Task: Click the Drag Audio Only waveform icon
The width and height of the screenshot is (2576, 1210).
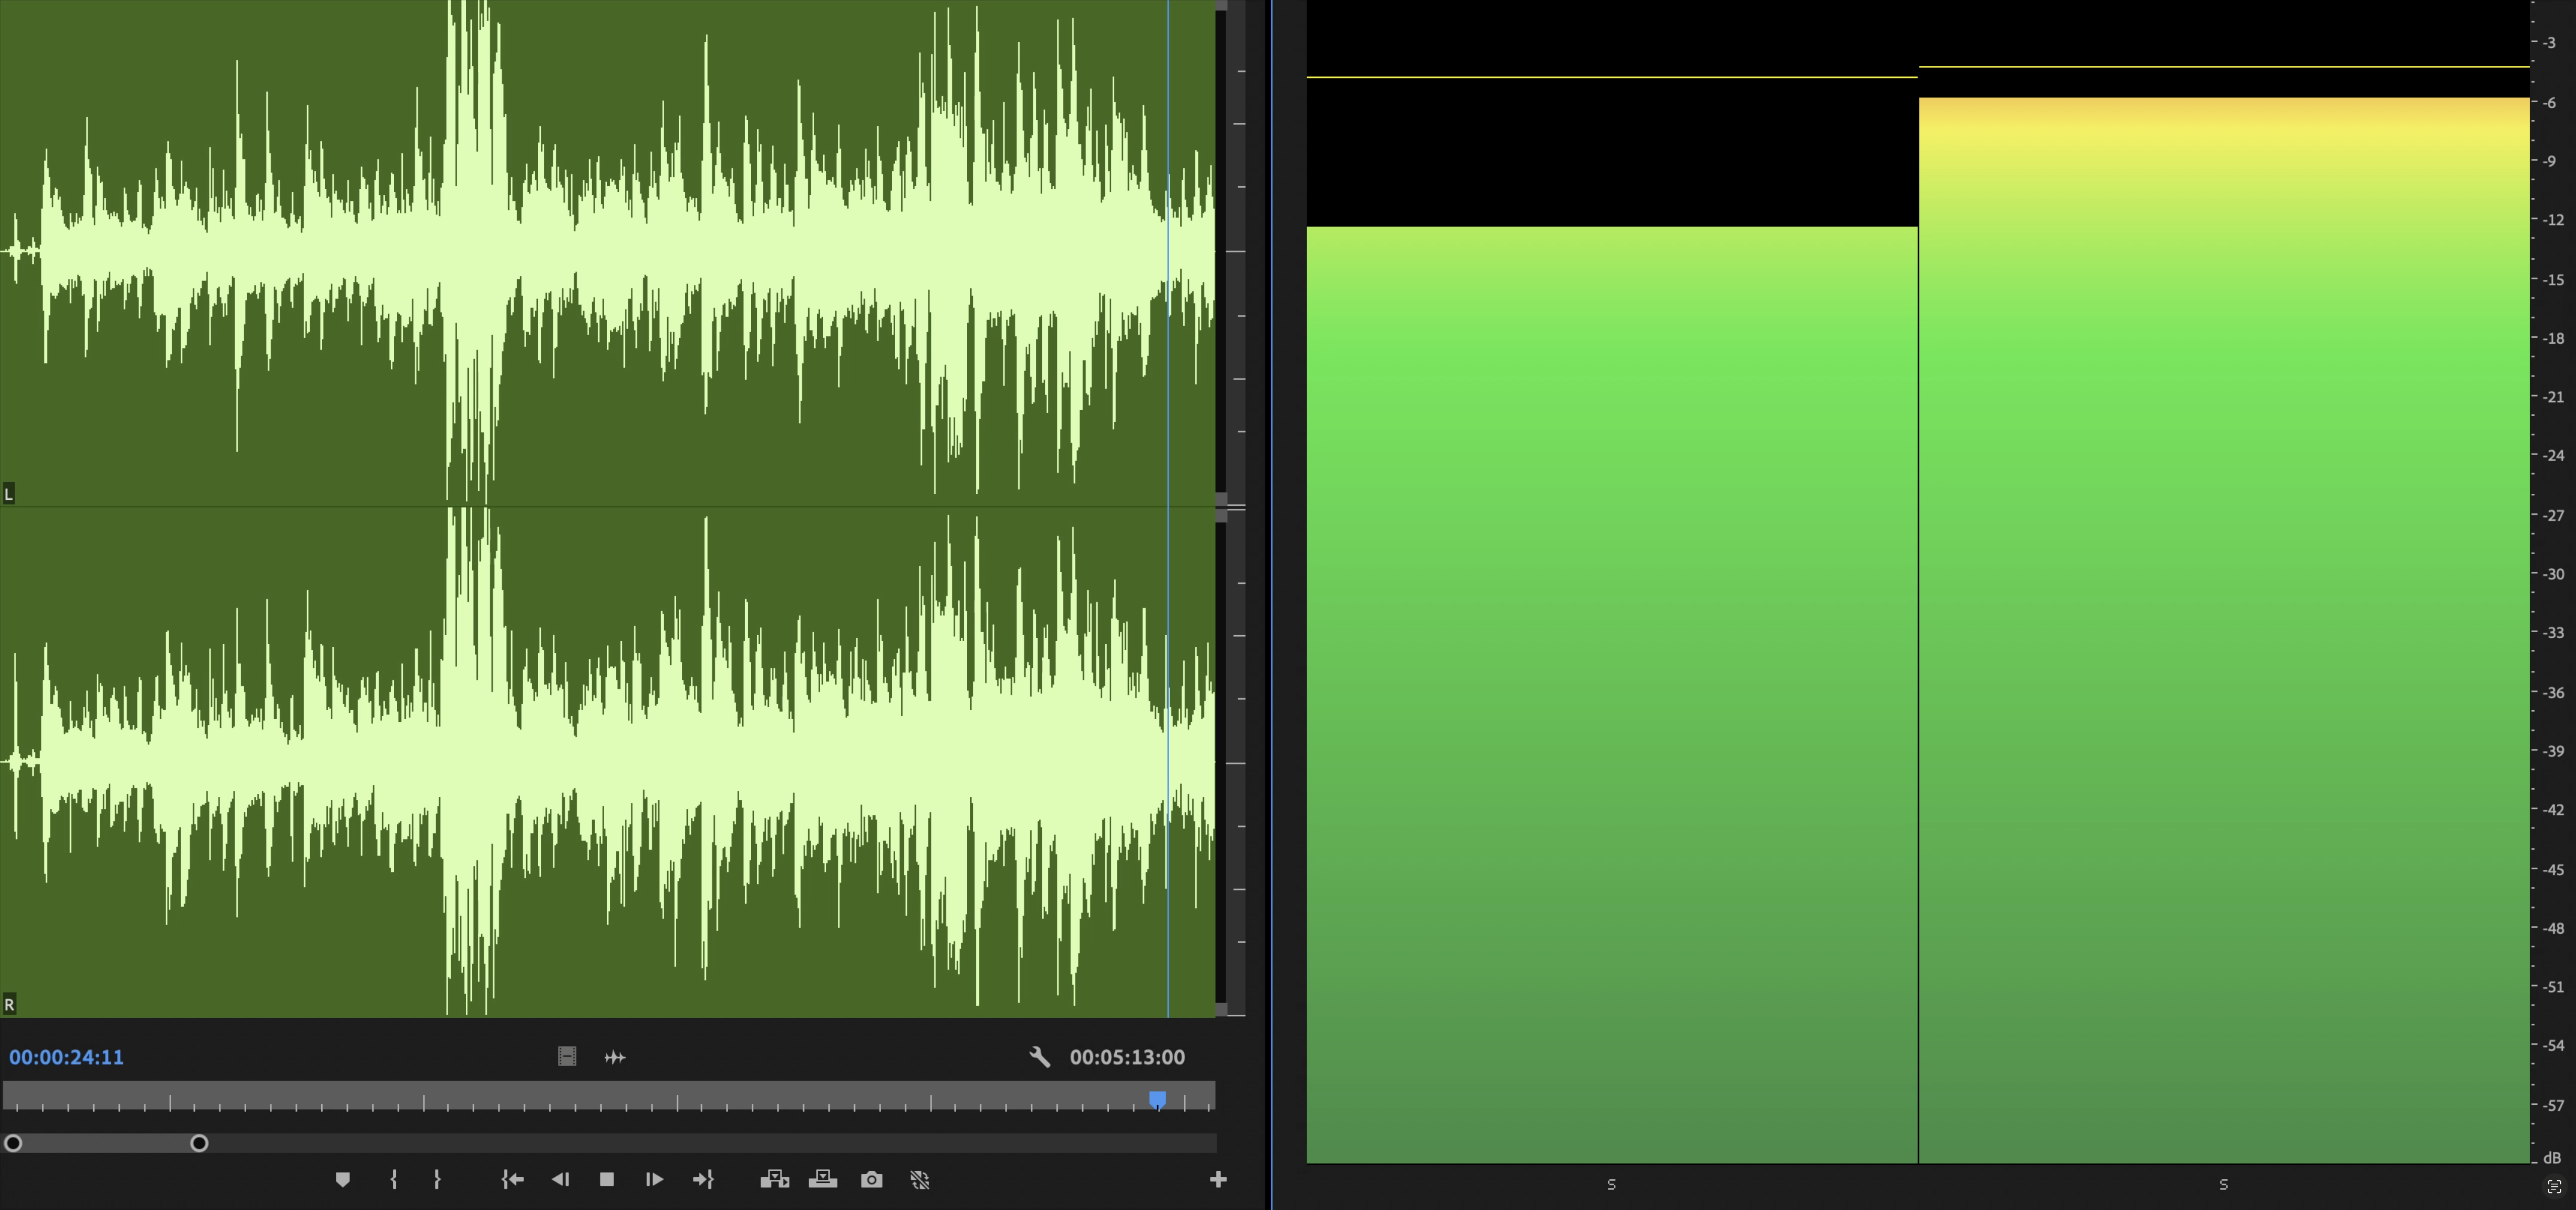Action: (x=615, y=1057)
